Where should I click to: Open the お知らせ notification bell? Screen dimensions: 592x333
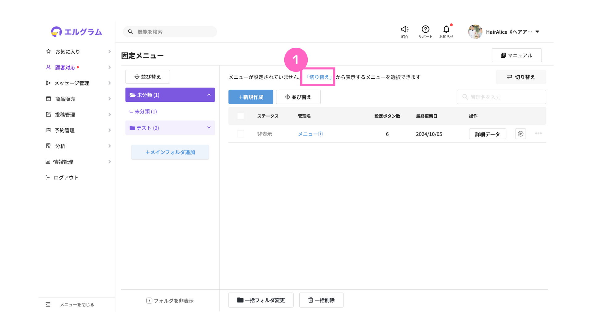[x=446, y=32]
